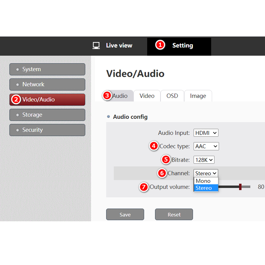
Task: Click the Output volume slider handle
Action: pyautogui.click(x=240, y=187)
